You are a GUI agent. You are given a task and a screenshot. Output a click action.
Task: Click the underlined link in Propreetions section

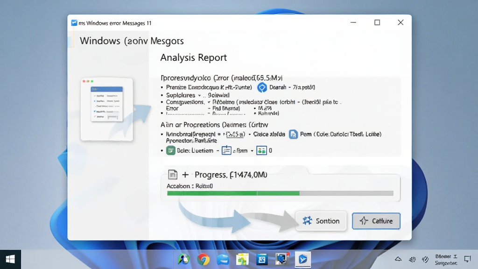[x=235, y=134]
